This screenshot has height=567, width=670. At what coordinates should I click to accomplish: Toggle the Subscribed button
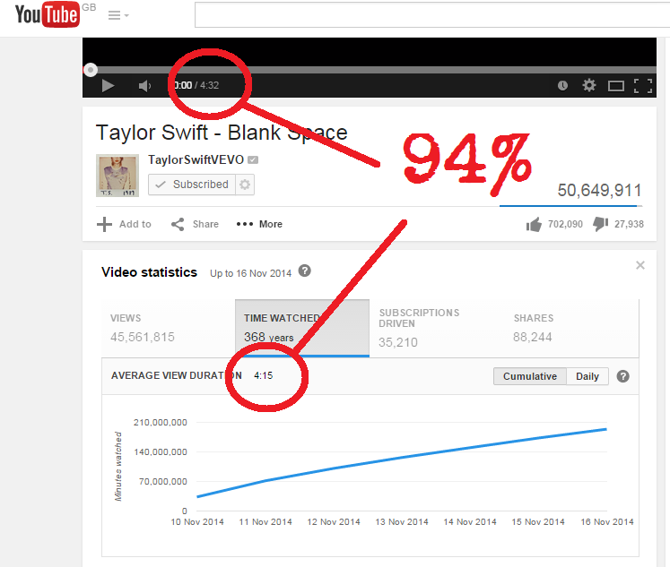coord(192,185)
